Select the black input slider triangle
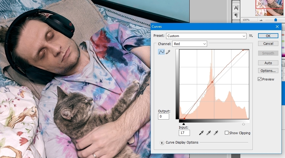Screen dimensions: 285x158 [184, 124]
